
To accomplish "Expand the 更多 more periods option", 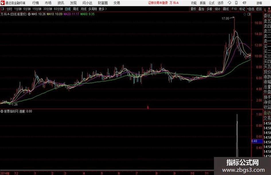I will tap(103, 9).
